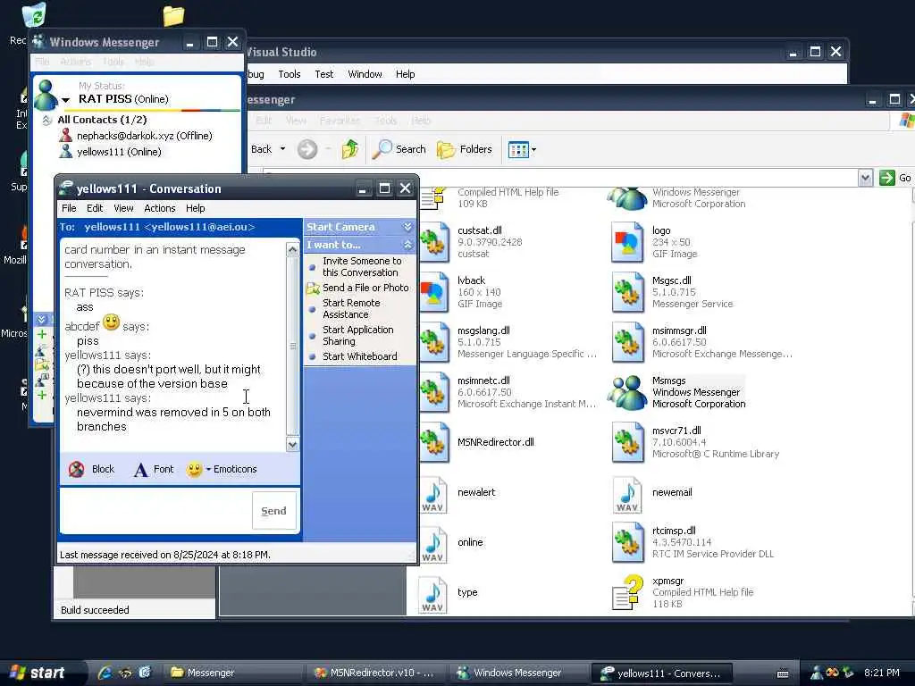Select the xpmsgr help file icon
This screenshot has height=686, width=915.
(627, 593)
